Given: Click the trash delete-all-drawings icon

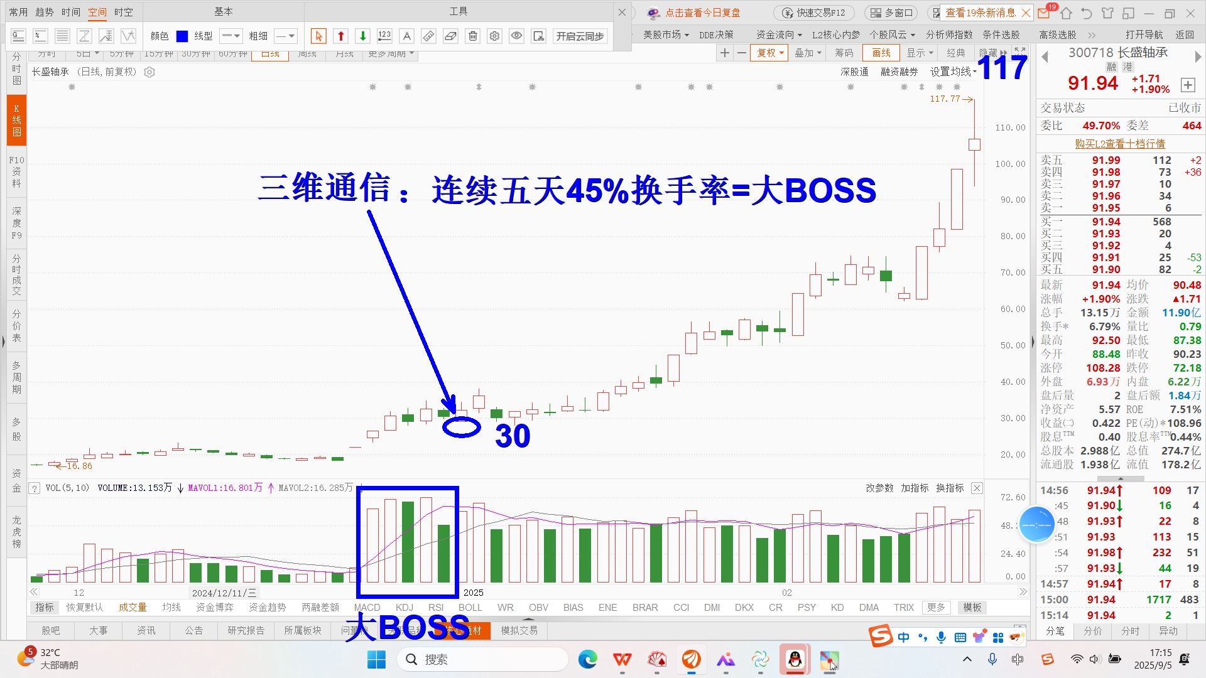Looking at the screenshot, I should point(473,36).
